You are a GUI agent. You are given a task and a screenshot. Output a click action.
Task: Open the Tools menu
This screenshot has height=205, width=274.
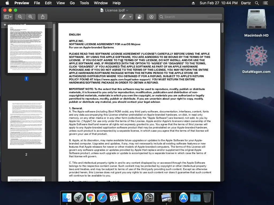(84, 3)
